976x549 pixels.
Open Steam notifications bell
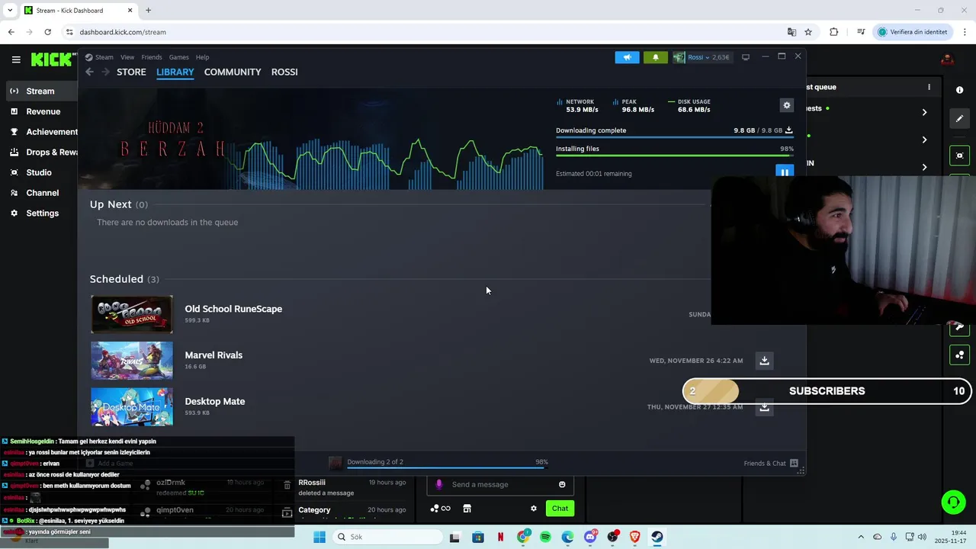(x=655, y=57)
